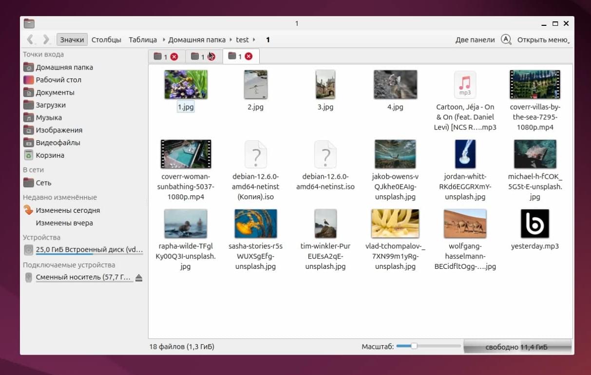The image size is (591, 375).
Task: Select the second folder tab labeled 1
Action: click(197, 57)
